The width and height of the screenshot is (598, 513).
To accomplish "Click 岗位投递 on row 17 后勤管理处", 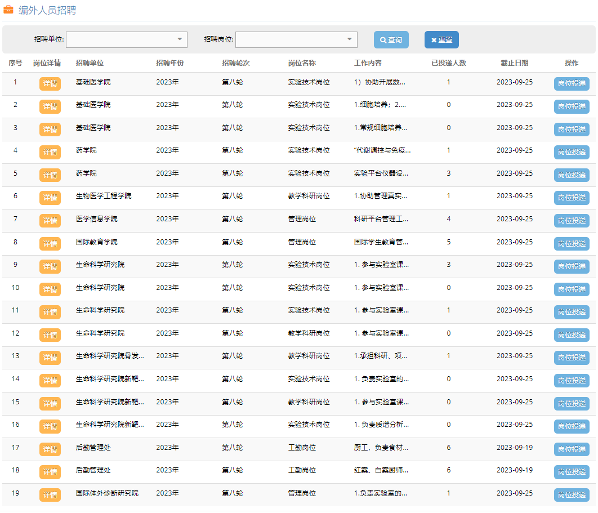I will tap(572, 449).
